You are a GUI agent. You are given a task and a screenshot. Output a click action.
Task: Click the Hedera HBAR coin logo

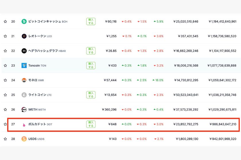[24, 51]
